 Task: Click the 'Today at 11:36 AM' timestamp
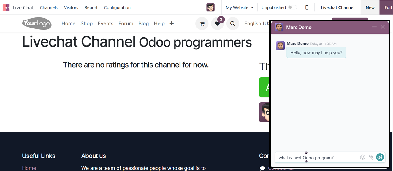click(x=323, y=44)
